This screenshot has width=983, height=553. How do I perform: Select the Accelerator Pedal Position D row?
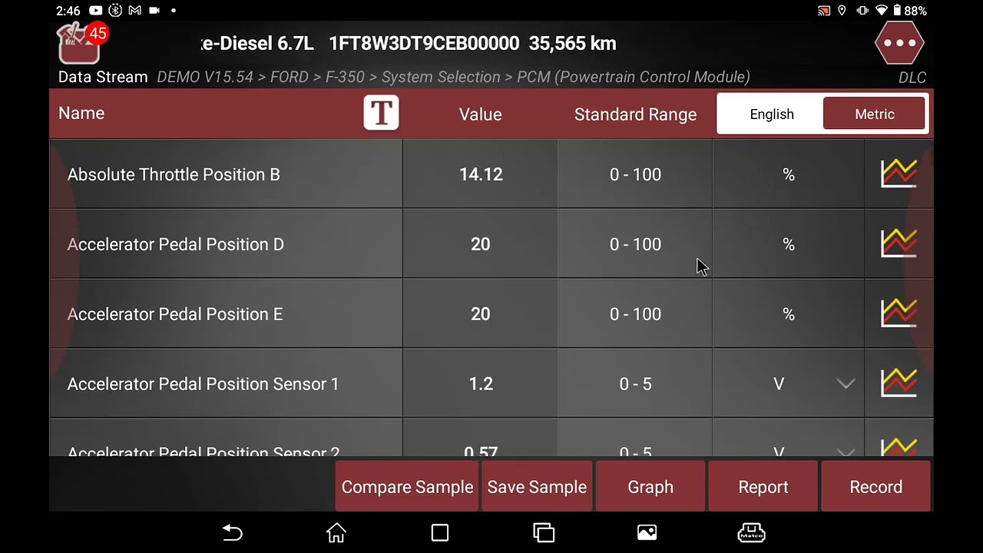coord(491,243)
